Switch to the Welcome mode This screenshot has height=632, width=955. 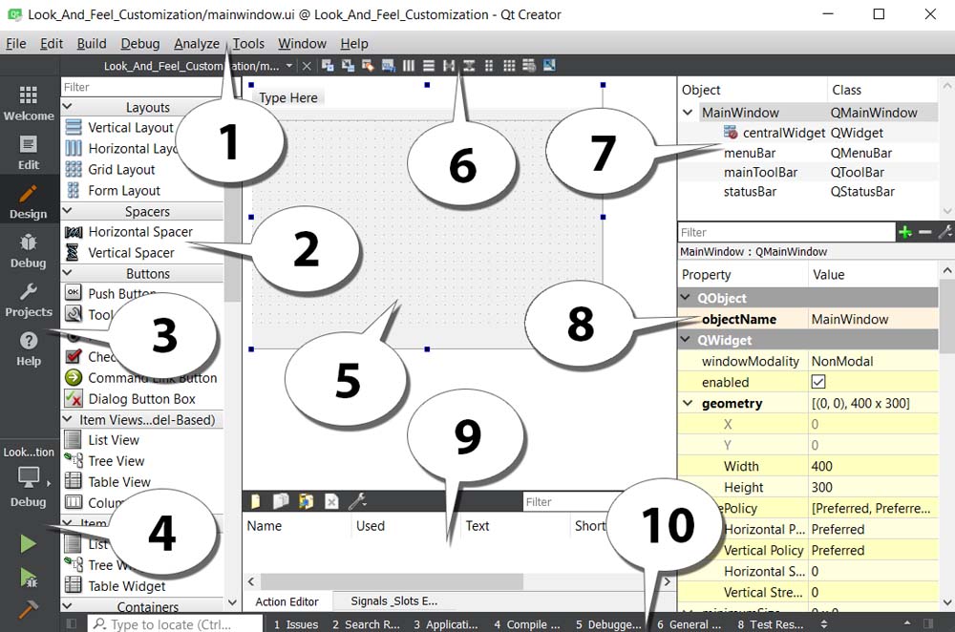29,103
